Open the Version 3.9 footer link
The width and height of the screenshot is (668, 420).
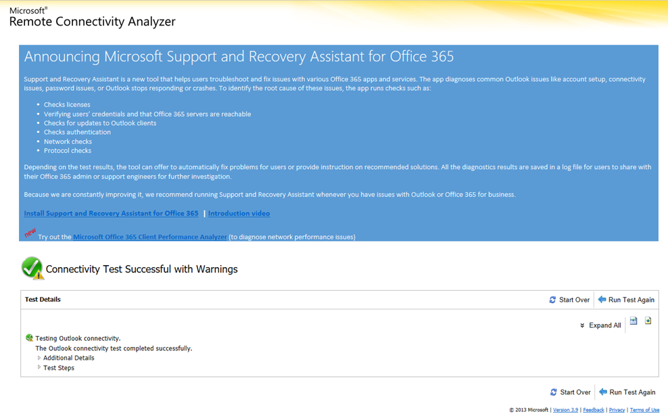pos(565,410)
